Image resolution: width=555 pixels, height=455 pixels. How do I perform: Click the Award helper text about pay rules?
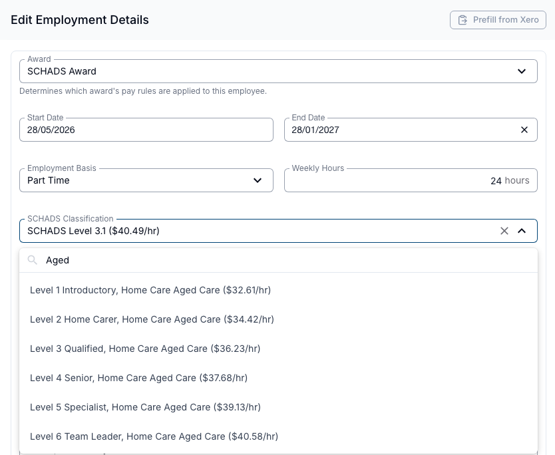[143, 91]
